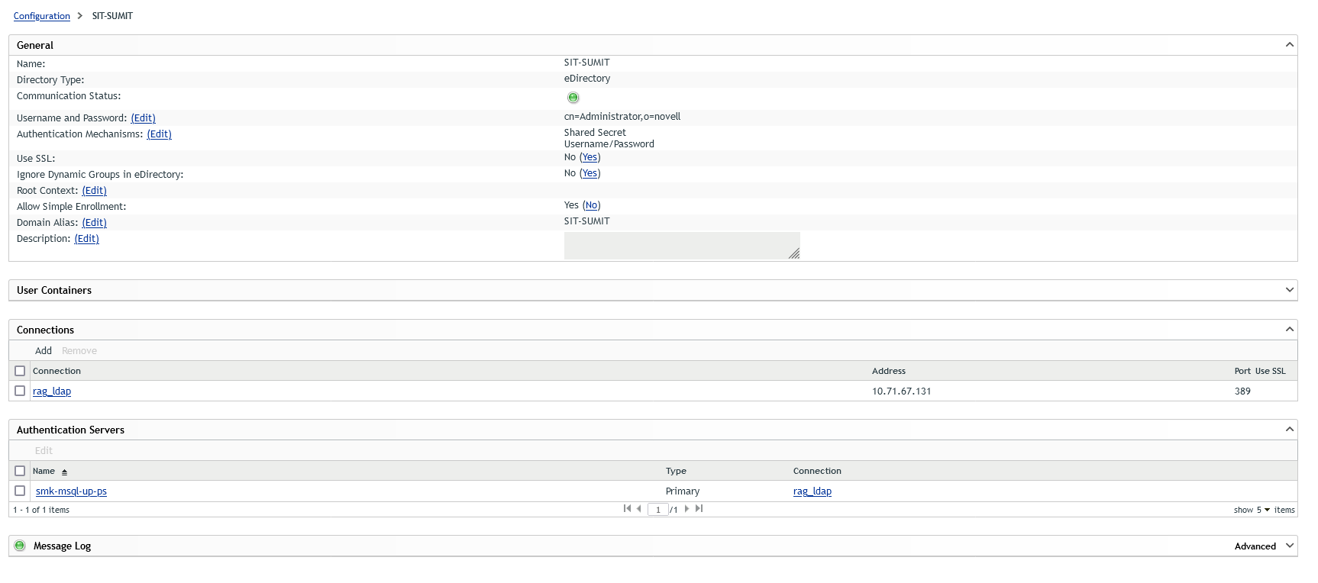1318x583 pixels.
Task: Go to first page of authentication servers
Action: click(x=627, y=509)
